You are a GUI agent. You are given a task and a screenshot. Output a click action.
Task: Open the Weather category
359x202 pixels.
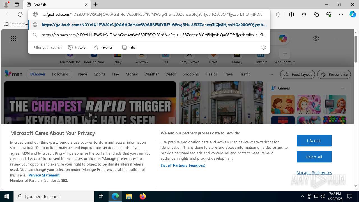pos(151,74)
